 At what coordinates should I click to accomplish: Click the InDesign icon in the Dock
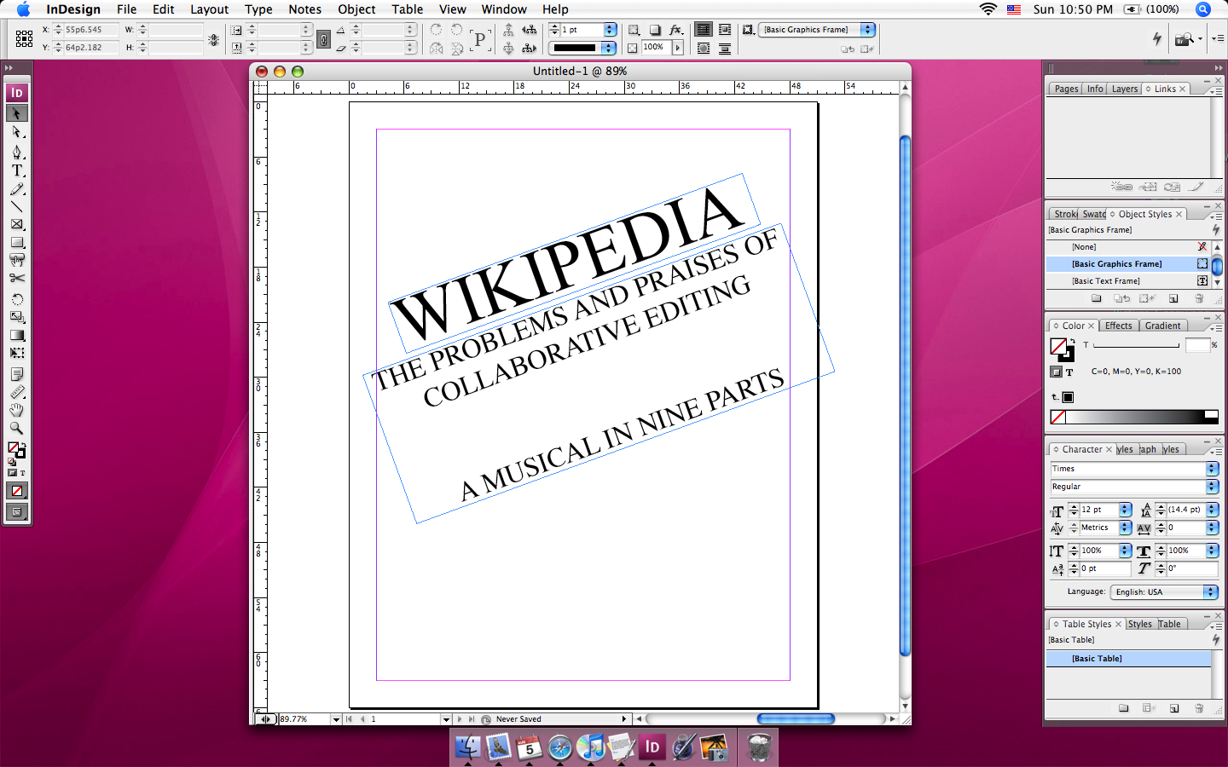click(652, 747)
